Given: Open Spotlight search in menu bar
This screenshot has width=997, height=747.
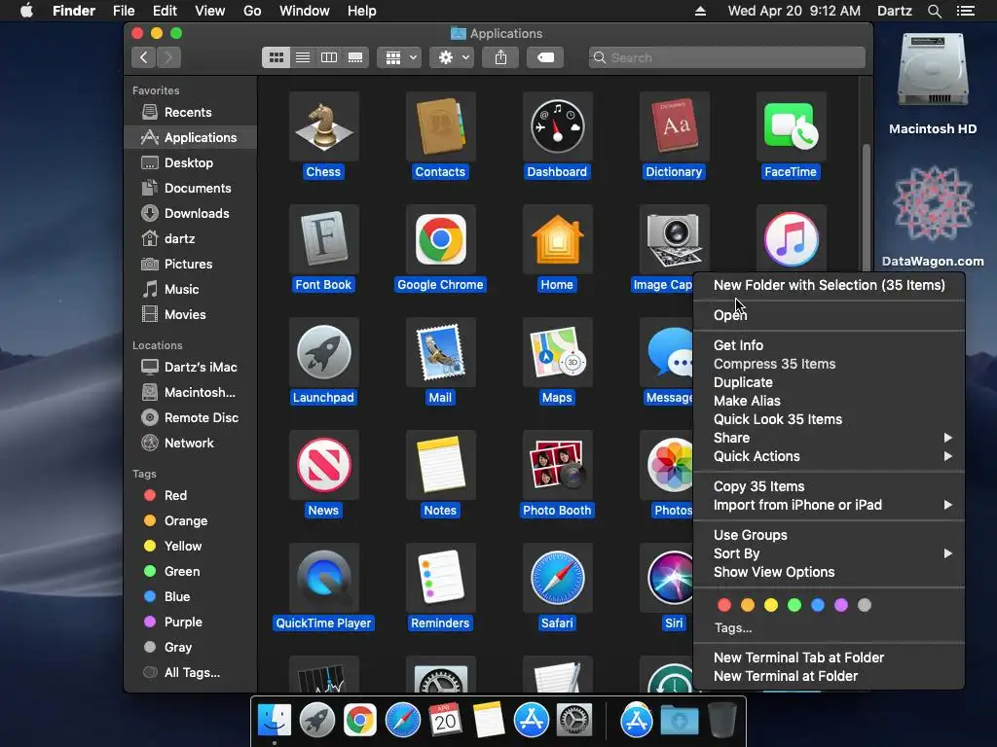Looking at the screenshot, I should (934, 11).
